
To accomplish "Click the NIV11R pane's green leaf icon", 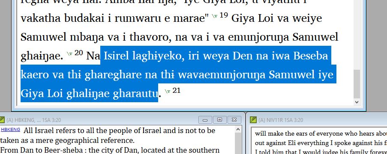I will [x=253, y=120].
